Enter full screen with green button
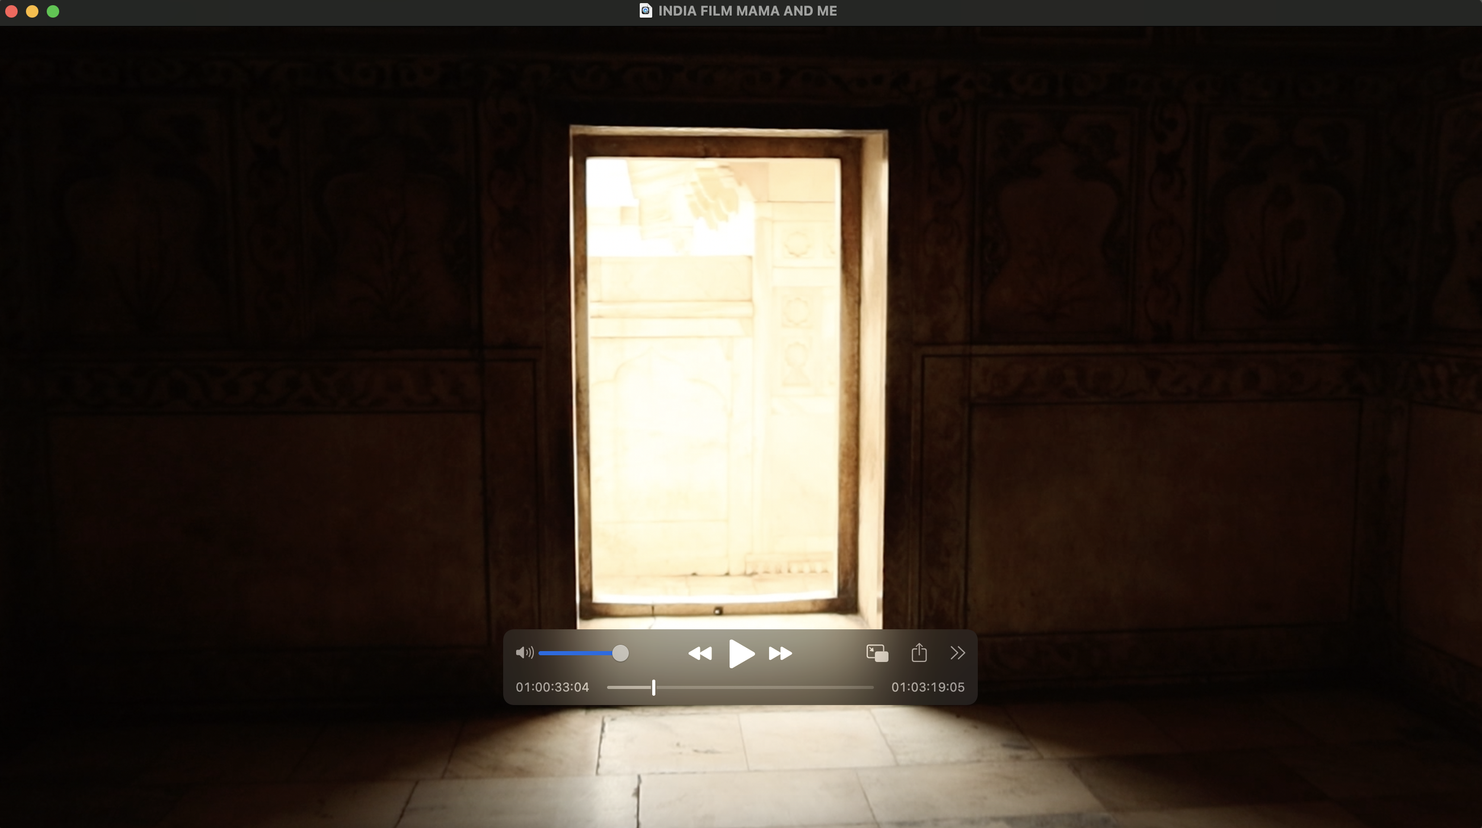This screenshot has height=828, width=1482. (53, 11)
